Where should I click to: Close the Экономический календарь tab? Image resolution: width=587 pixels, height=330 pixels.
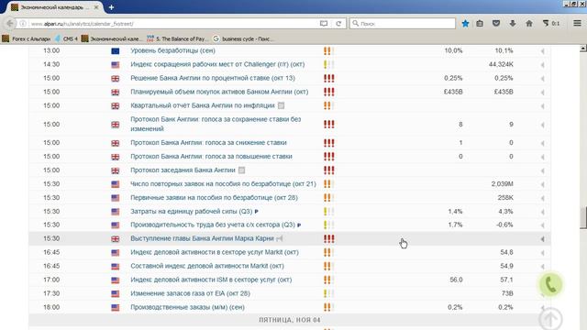[x=96, y=7]
